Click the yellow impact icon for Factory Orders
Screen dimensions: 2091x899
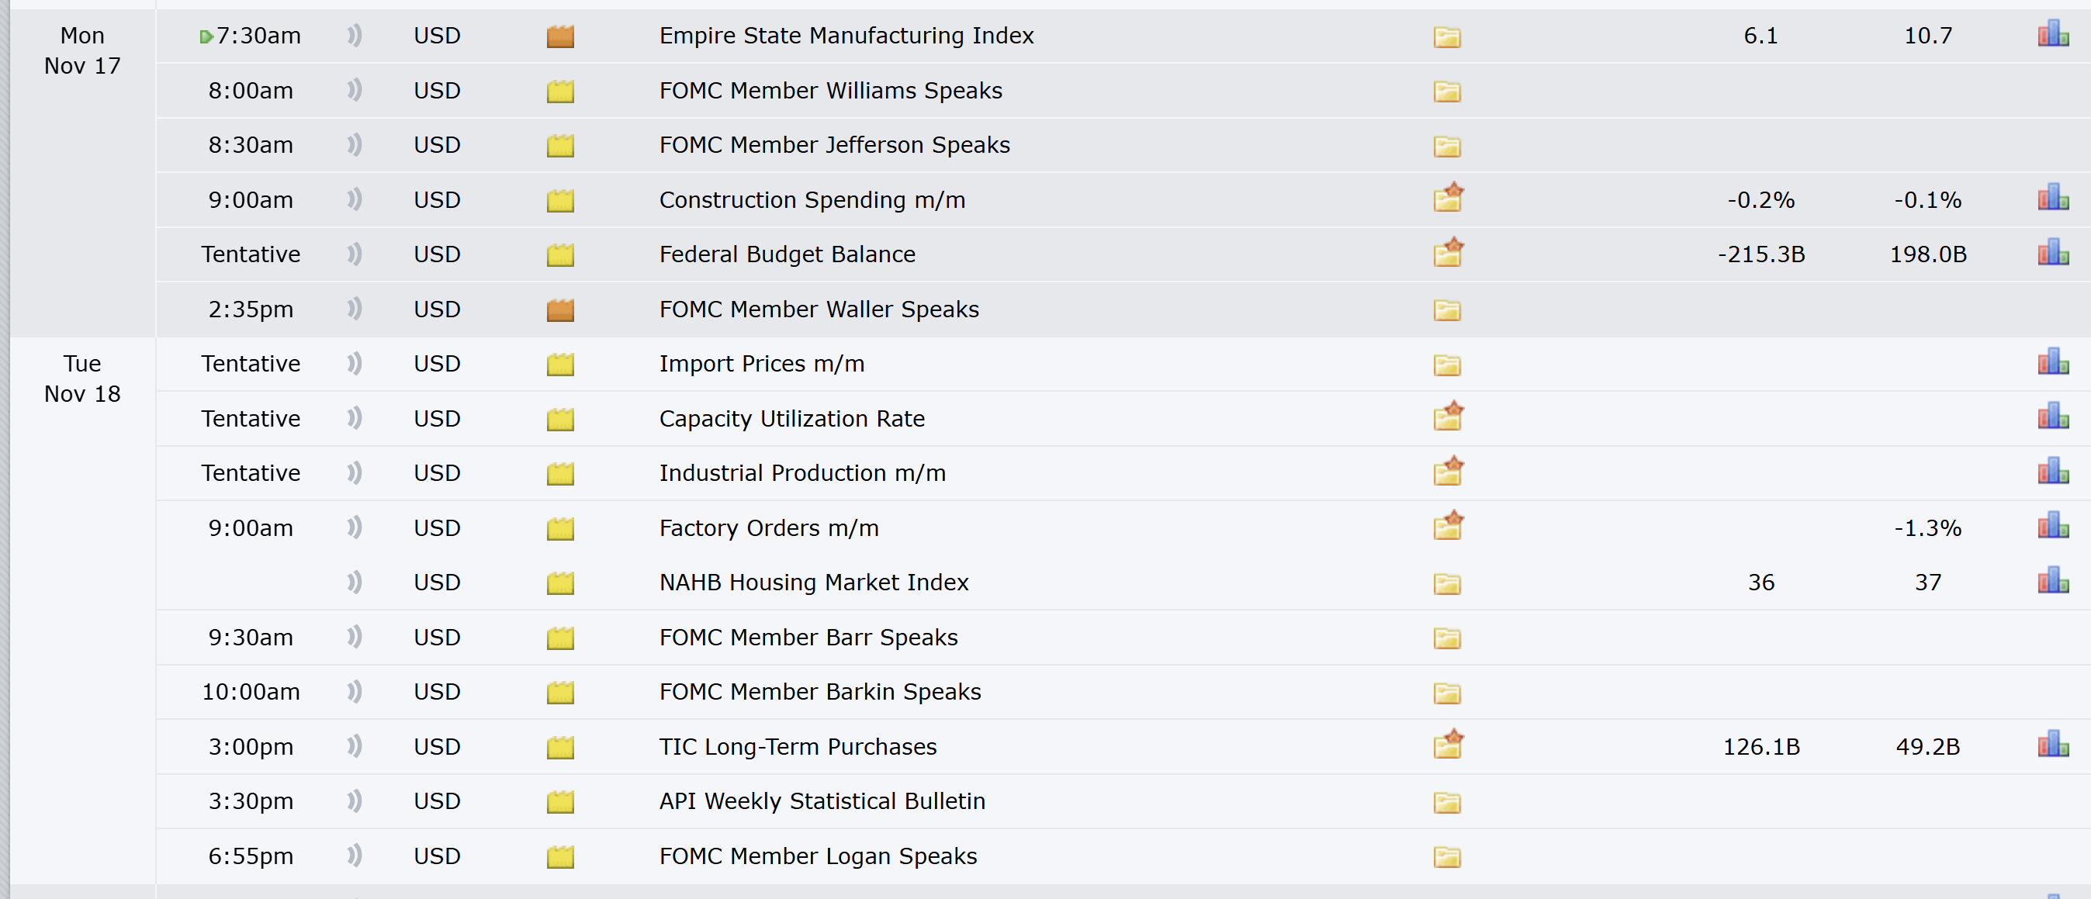560,529
